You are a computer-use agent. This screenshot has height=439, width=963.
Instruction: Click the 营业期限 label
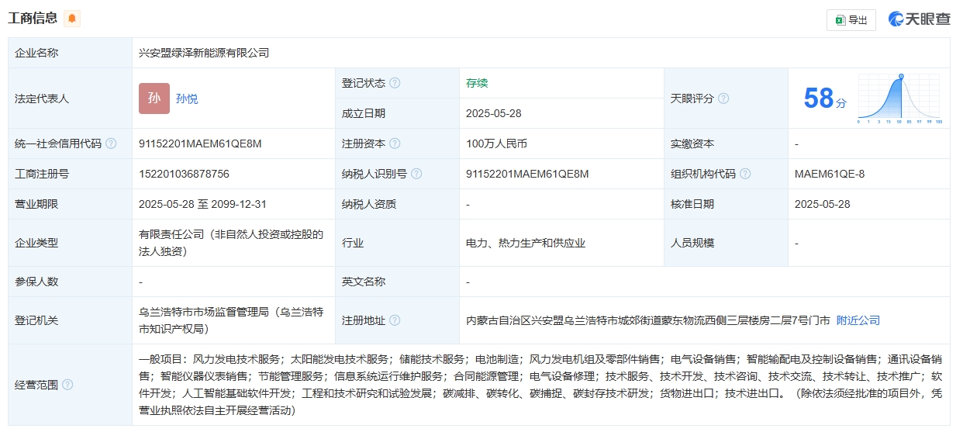point(36,204)
